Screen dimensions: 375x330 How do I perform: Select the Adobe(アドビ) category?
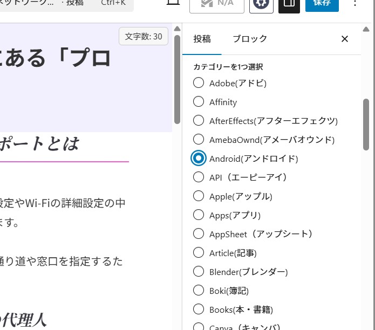(x=199, y=83)
